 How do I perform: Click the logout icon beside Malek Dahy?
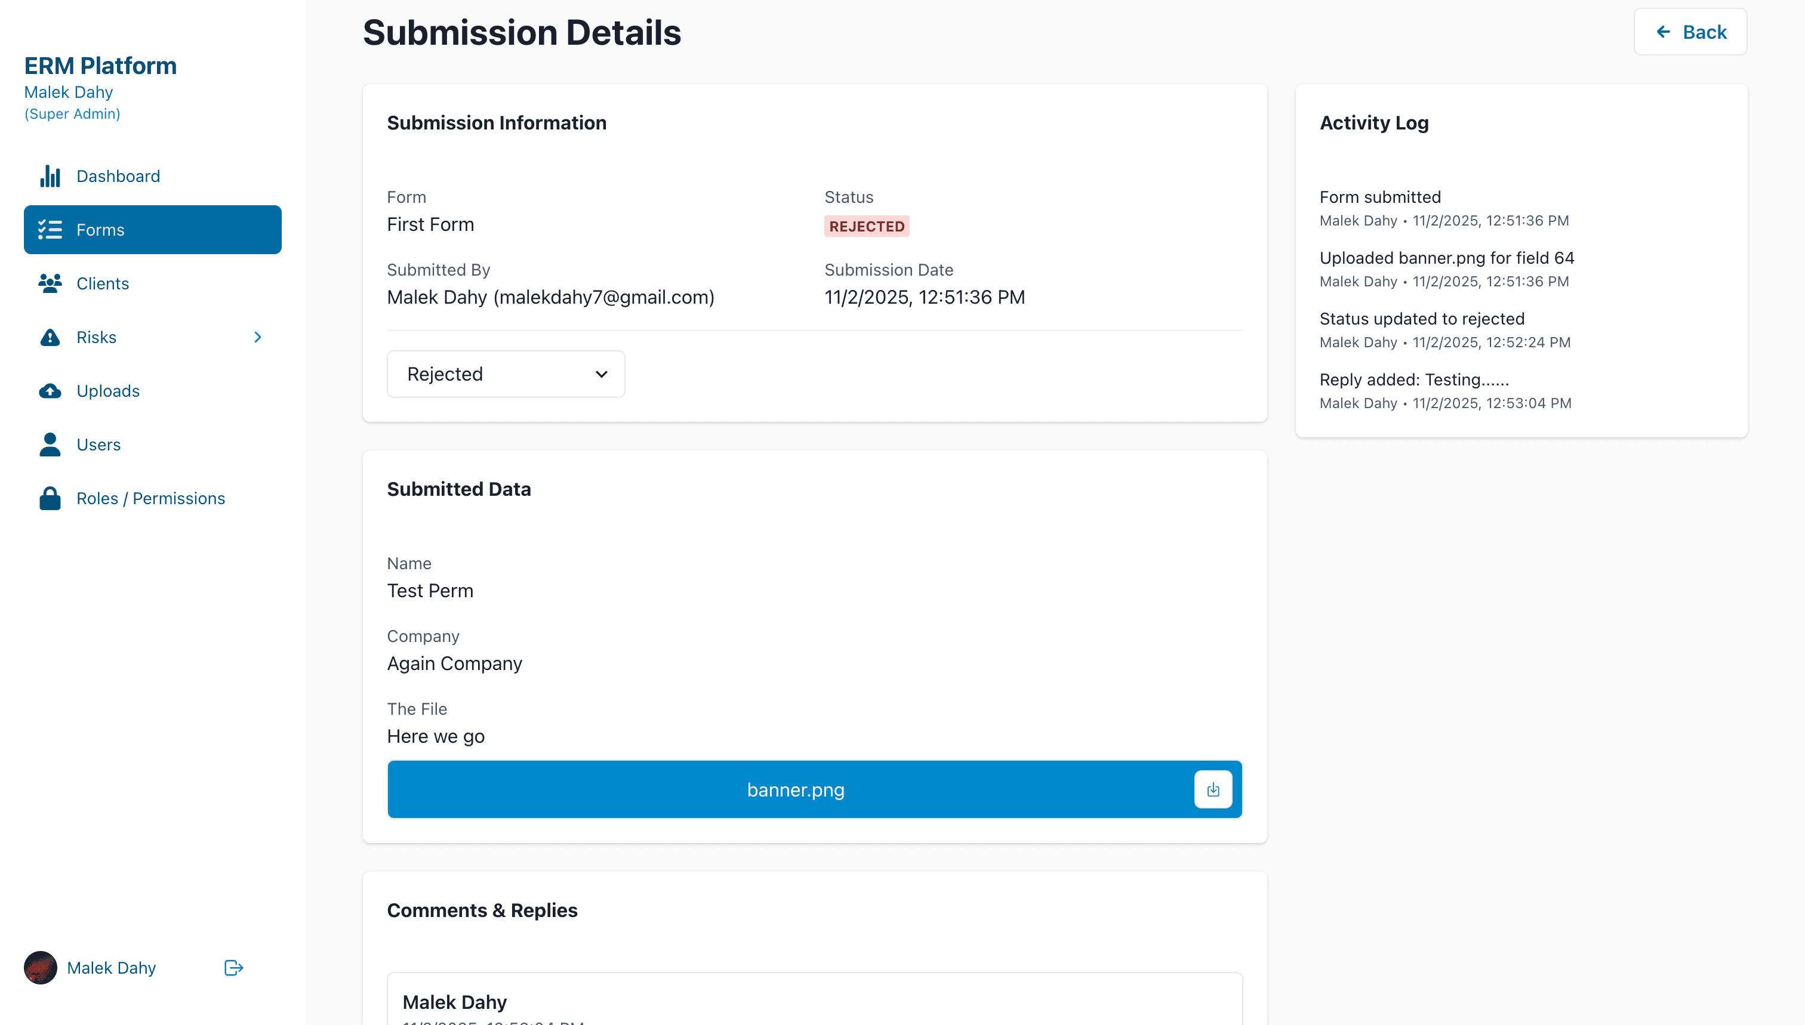tap(234, 968)
